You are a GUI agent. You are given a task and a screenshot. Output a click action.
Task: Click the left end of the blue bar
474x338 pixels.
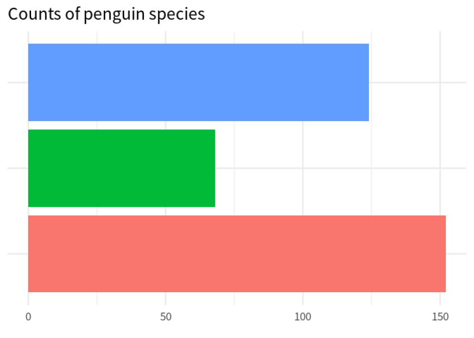(30, 82)
